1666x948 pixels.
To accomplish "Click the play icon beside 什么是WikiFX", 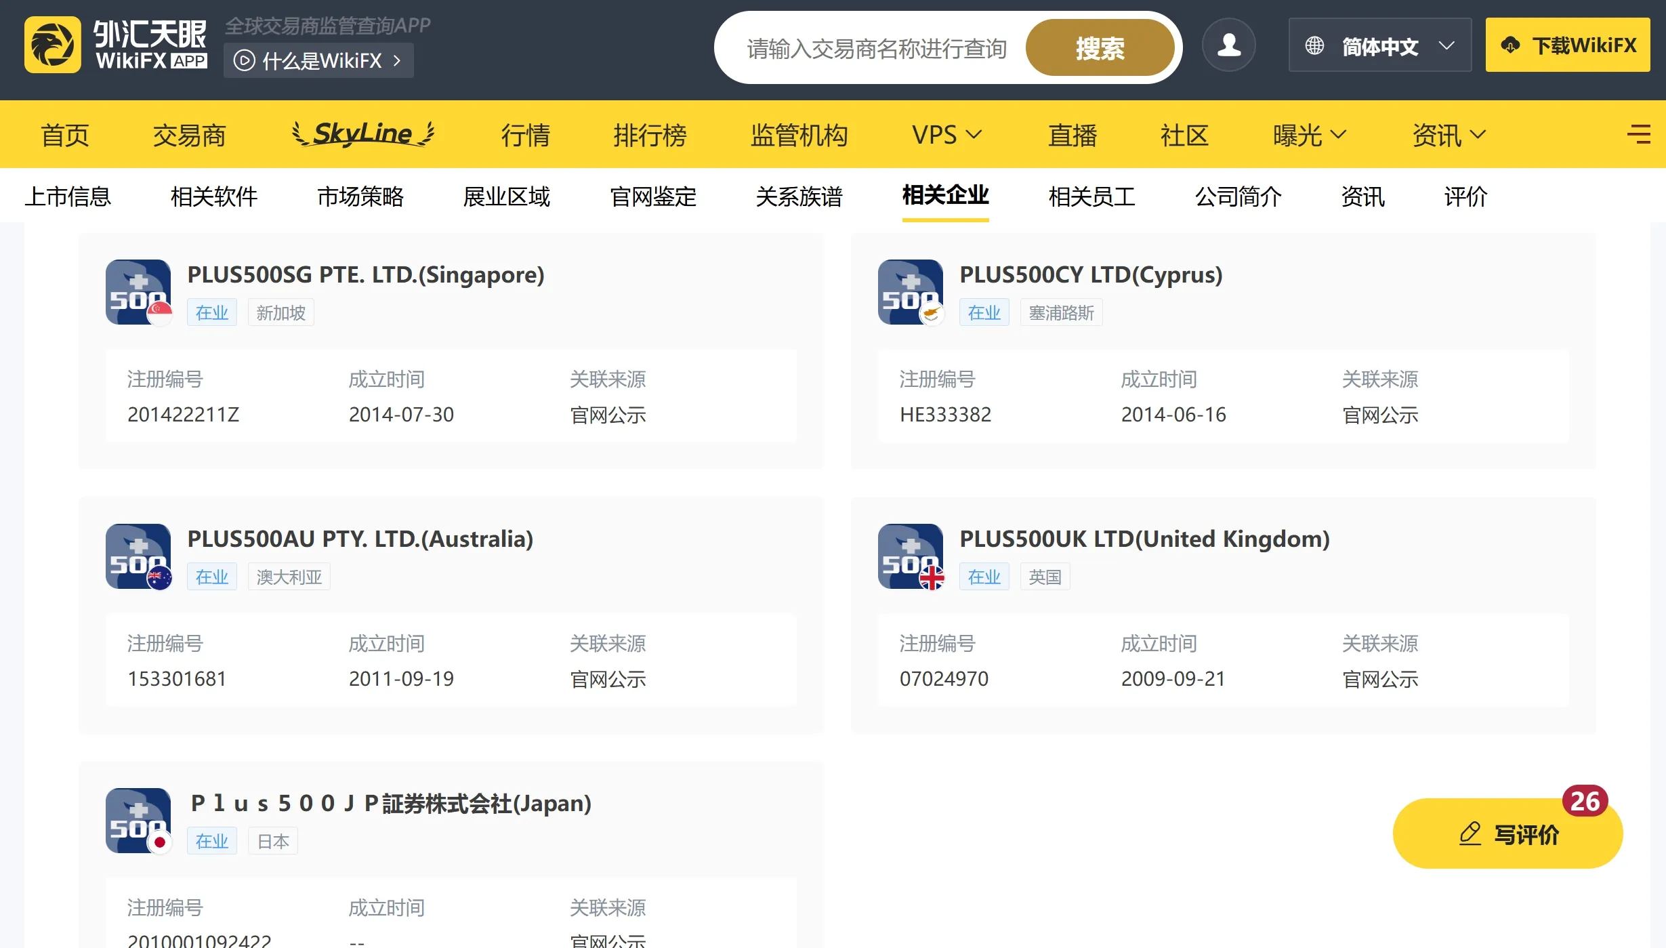I will pos(244,60).
